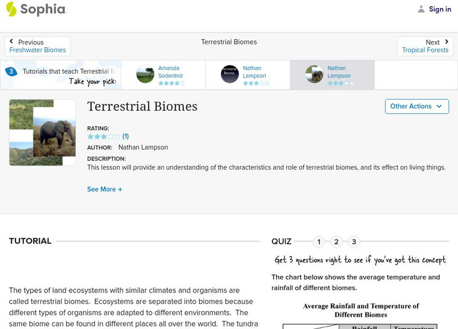
Task: Click the user profile icon beside Sign in
Action: 421,9
